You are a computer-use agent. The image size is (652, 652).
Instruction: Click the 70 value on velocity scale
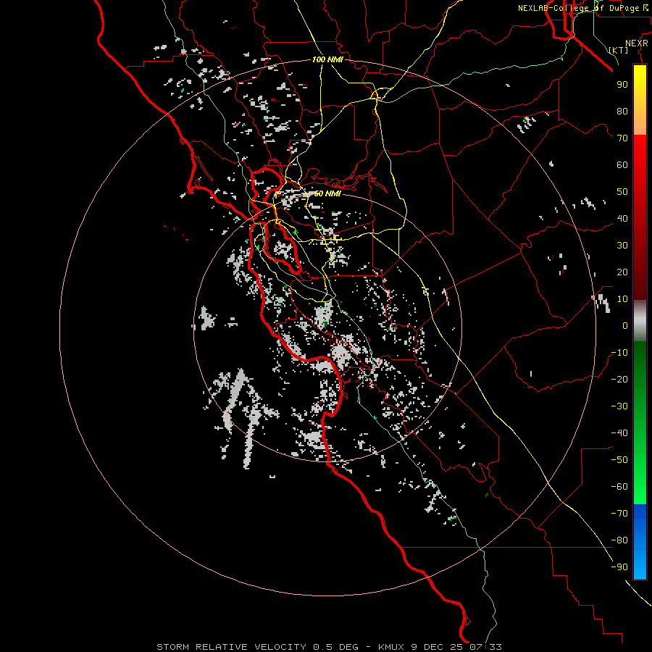[622, 138]
